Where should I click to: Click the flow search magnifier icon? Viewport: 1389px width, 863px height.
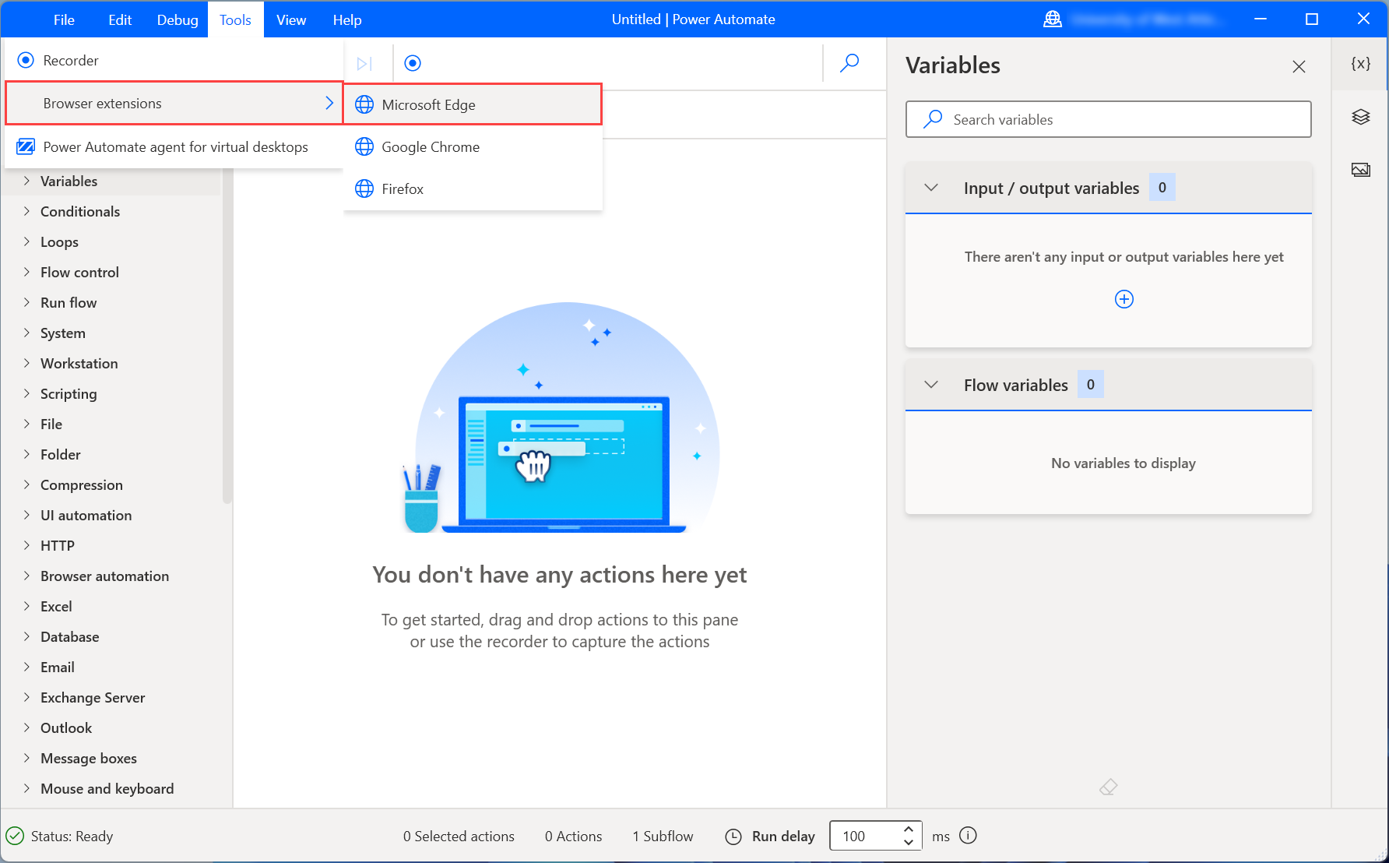click(x=849, y=62)
